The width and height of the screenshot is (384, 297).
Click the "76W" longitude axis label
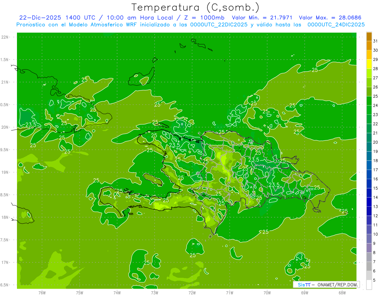pyautogui.click(x=42, y=293)
